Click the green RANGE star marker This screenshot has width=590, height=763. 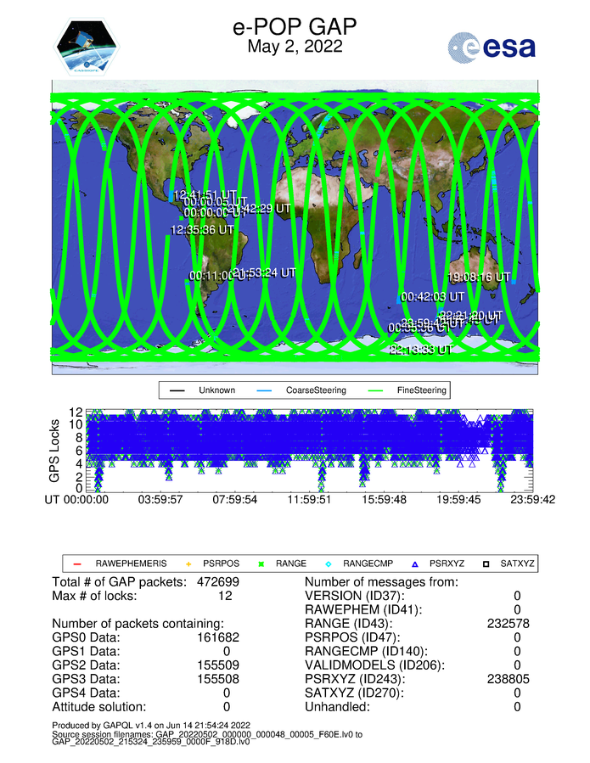[x=261, y=563]
